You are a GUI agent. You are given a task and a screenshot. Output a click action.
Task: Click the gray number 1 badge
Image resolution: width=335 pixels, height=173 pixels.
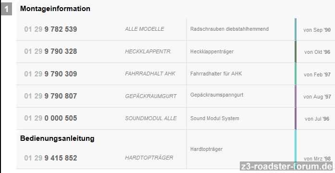pyautogui.click(x=6, y=10)
